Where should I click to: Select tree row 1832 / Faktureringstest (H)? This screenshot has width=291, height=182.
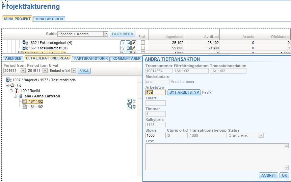click(51, 43)
